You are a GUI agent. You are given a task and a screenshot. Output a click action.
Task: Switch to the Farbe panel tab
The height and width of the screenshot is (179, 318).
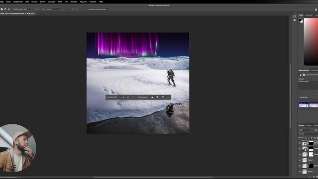(x=301, y=15)
